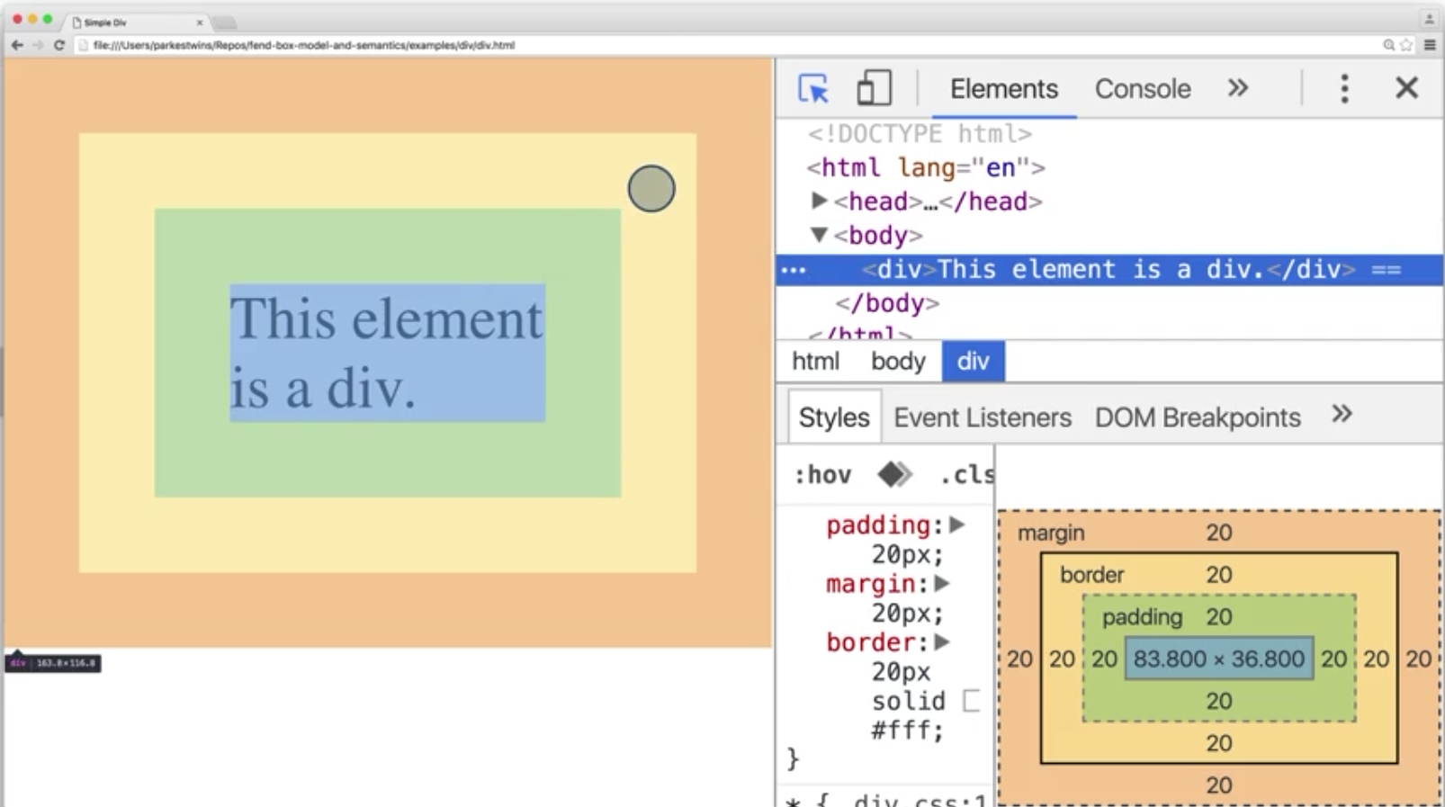Click the margin property name
Viewport: 1445px width, 807px height.
(870, 583)
